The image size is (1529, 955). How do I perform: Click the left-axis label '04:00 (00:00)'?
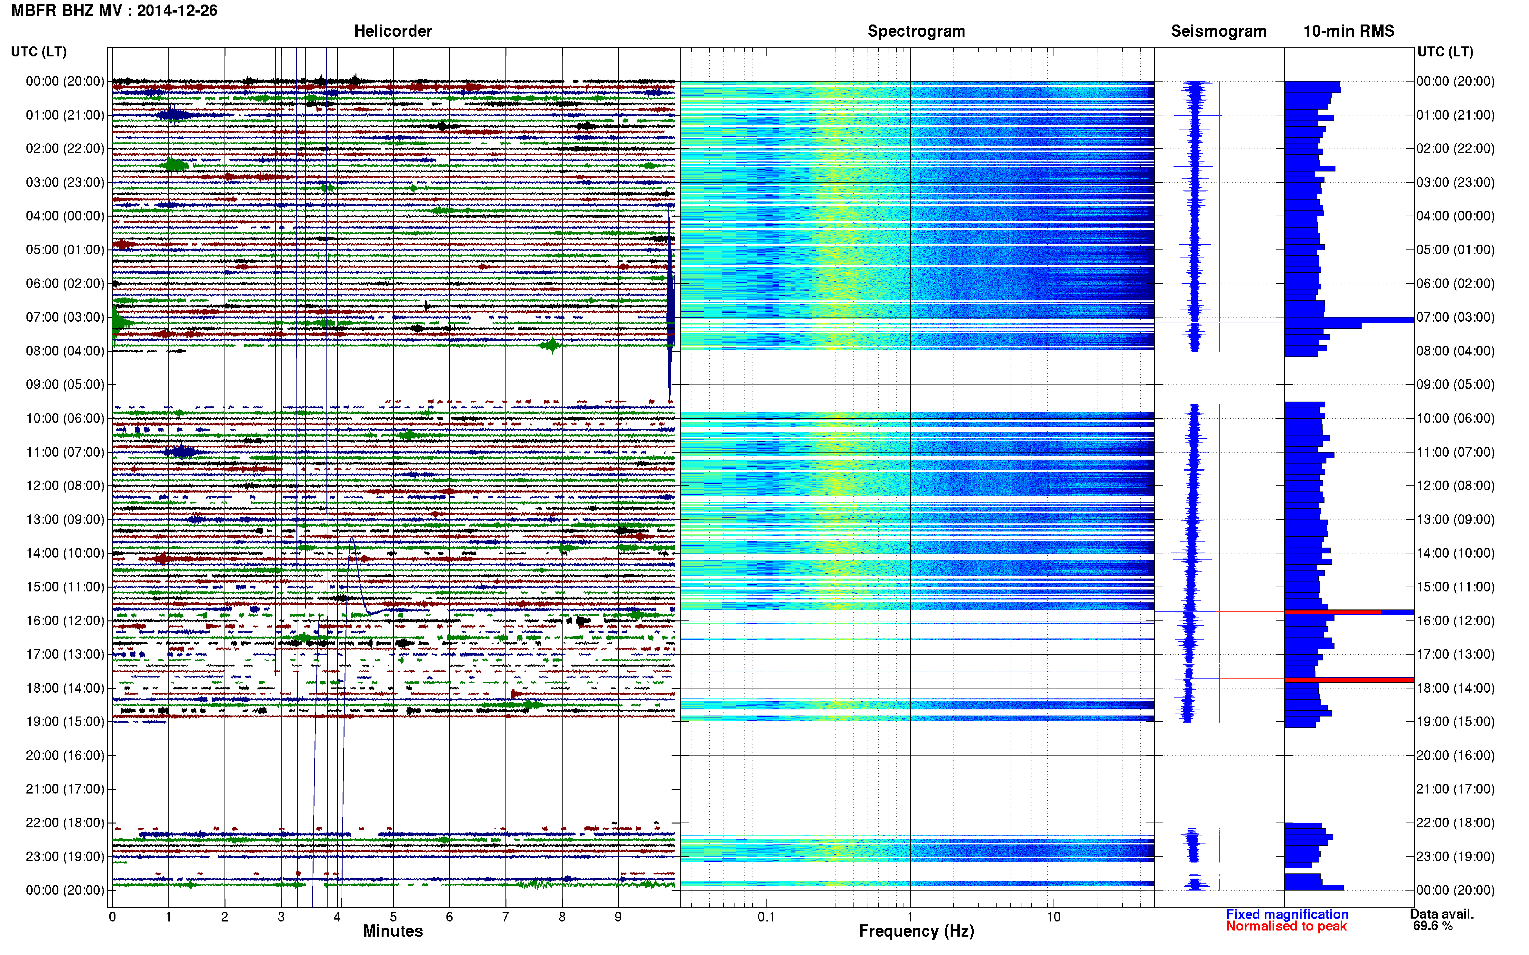click(65, 216)
